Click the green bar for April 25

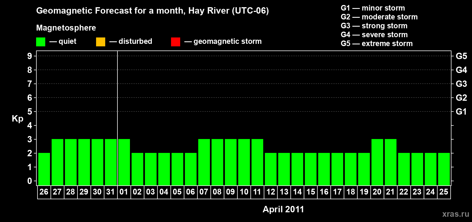point(444,169)
